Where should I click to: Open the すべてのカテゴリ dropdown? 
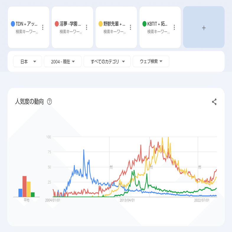point(107,61)
